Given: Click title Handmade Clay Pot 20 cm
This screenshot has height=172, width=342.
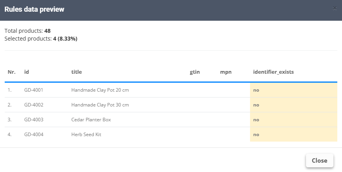Looking at the screenshot, I should (100, 90).
